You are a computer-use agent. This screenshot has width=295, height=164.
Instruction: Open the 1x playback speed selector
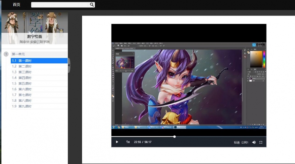click(128, 142)
